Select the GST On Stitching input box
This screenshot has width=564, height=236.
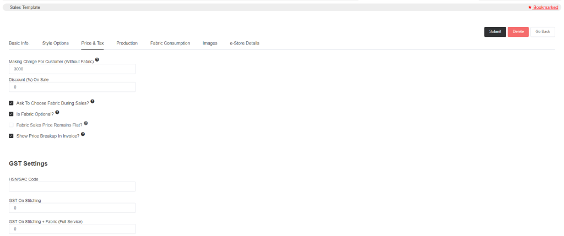[72, 208]
